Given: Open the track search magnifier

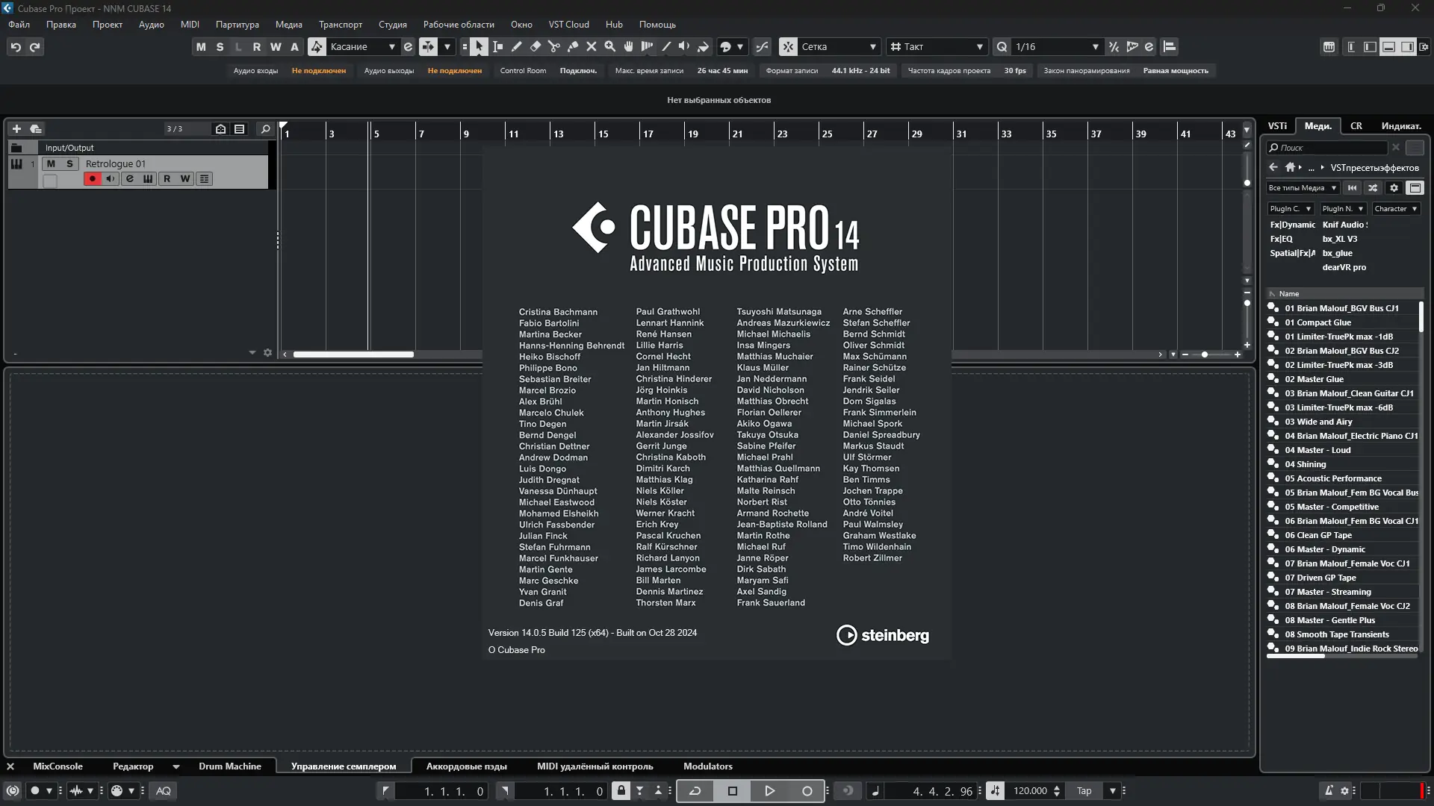Looking at the screenshot, I should coord(264,128).
